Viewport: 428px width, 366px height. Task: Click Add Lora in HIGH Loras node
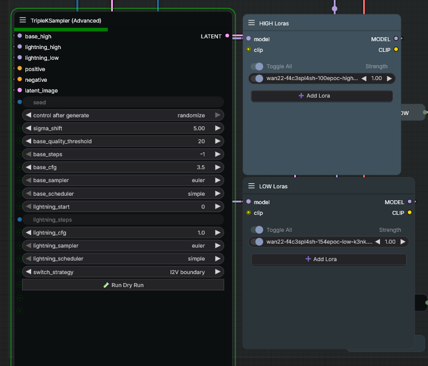pyautogui.click(x=321, y=96)
